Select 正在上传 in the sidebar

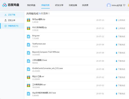click(x=12, y=20)
